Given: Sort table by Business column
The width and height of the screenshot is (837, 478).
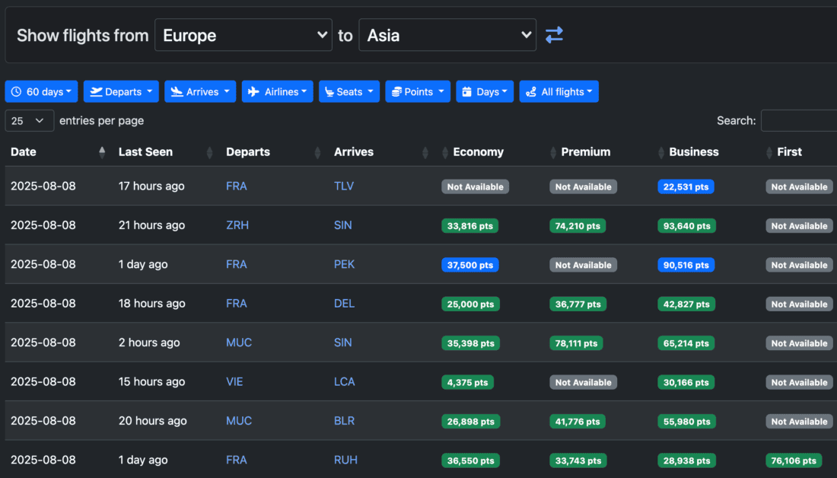Looking at the screenshot, I should 693,152.
